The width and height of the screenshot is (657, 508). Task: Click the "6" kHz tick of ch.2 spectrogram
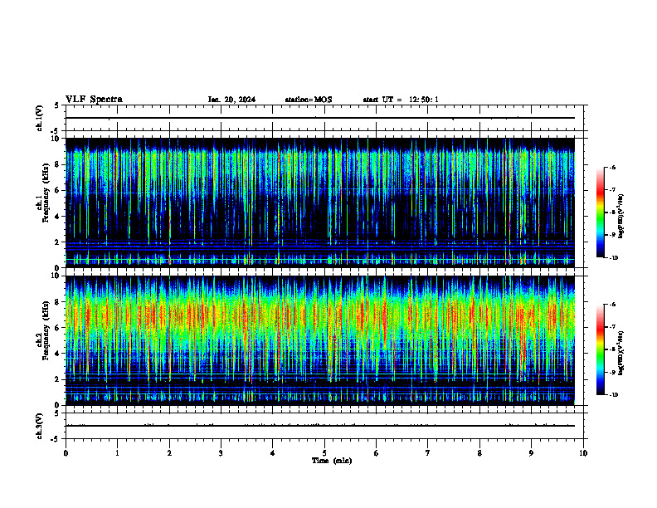[57, 328]
